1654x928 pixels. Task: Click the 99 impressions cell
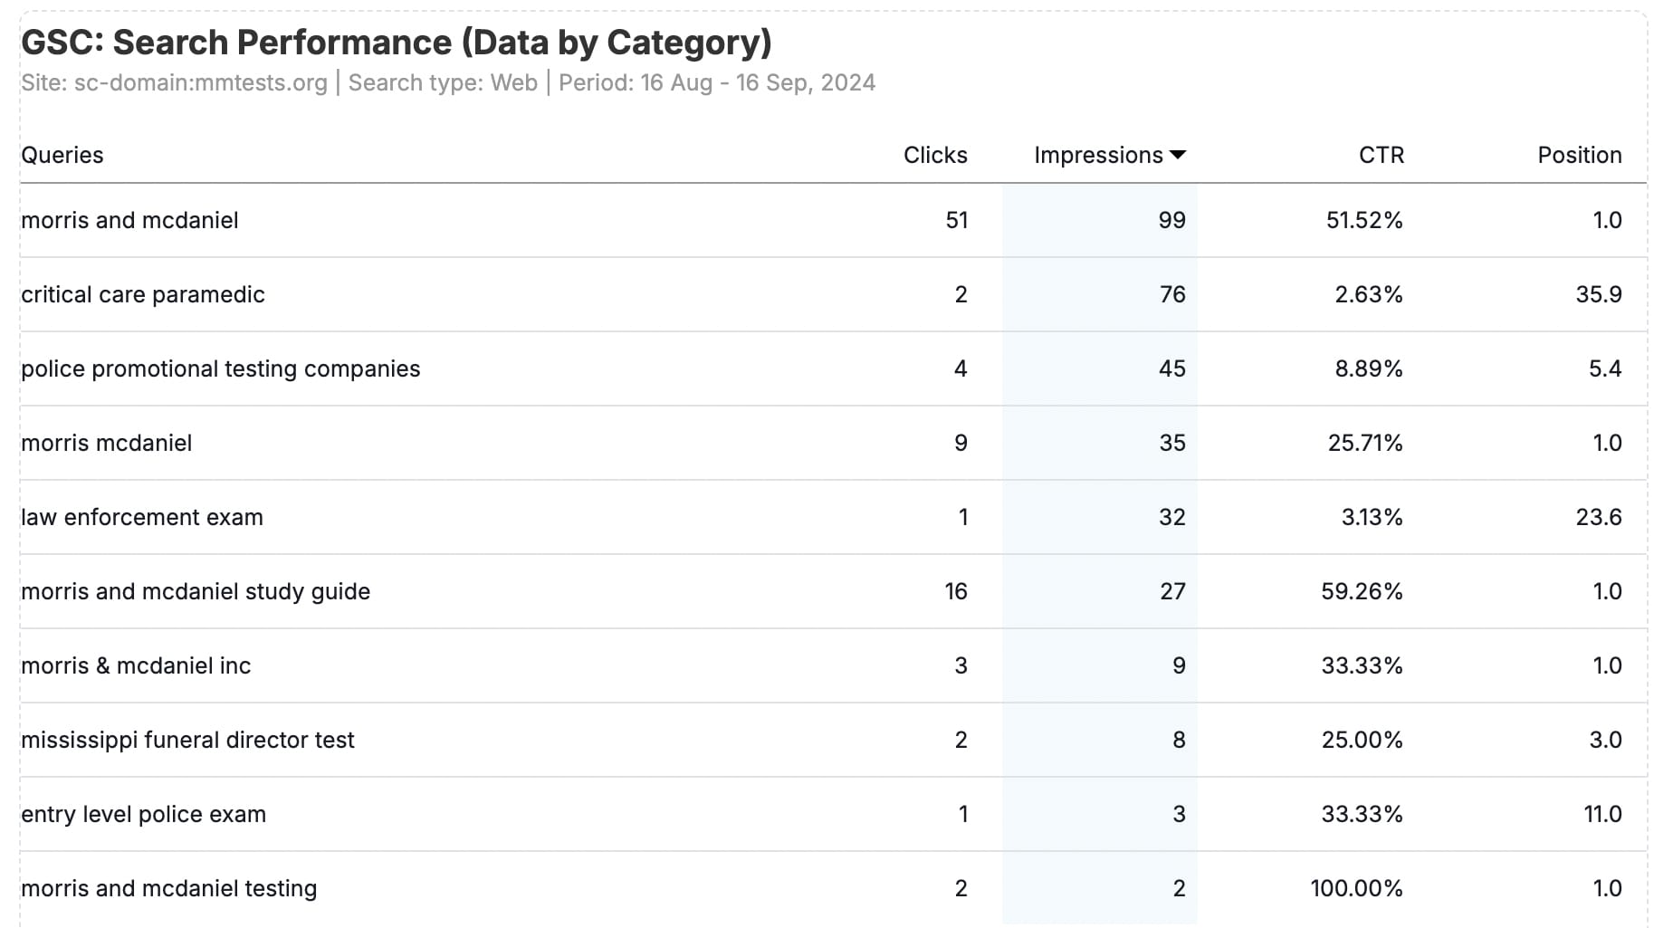(1171, 221)
